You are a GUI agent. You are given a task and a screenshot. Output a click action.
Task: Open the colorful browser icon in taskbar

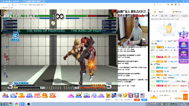tap(17, 104)
